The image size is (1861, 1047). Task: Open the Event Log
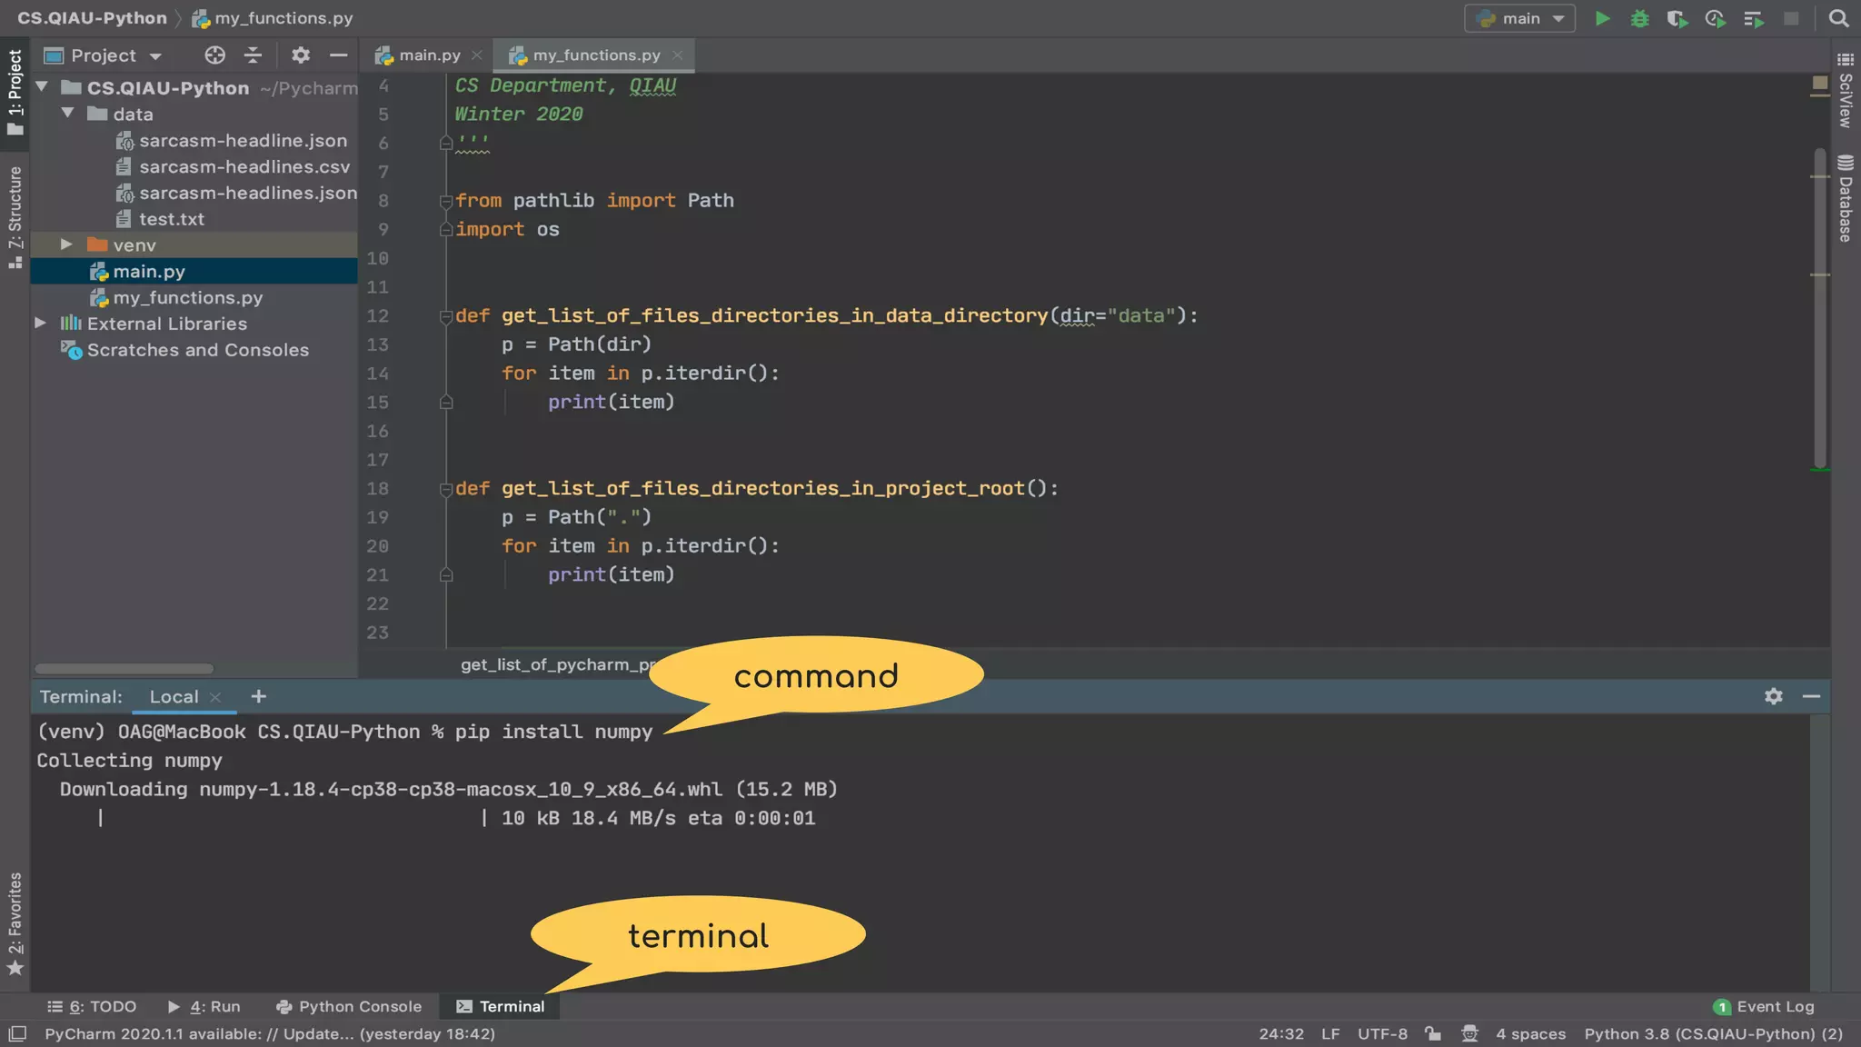[1764, 1007]
